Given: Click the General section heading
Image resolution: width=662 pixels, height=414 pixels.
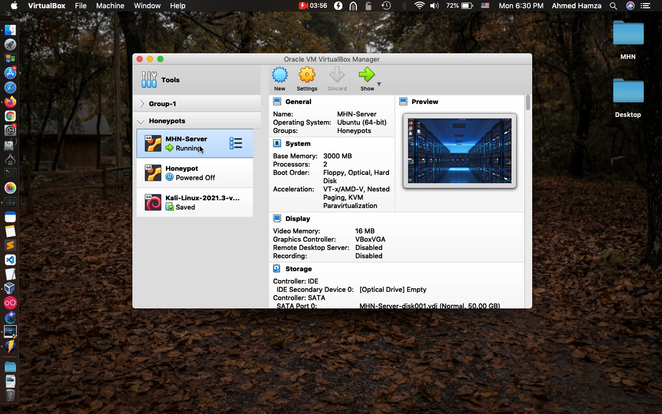Looking at the screenshot, I should [x=298, y=102].
